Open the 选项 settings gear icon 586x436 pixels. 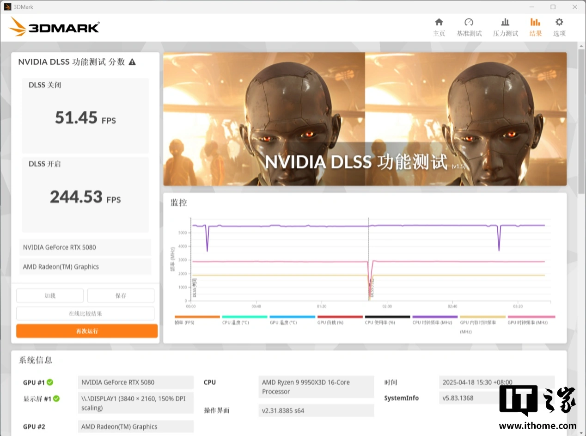coord(559,22)
